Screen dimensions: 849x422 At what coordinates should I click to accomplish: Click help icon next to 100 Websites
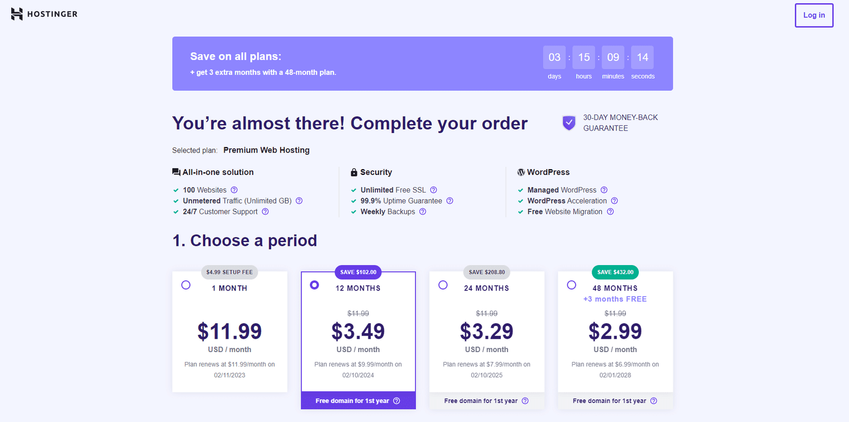pos(234,190)
